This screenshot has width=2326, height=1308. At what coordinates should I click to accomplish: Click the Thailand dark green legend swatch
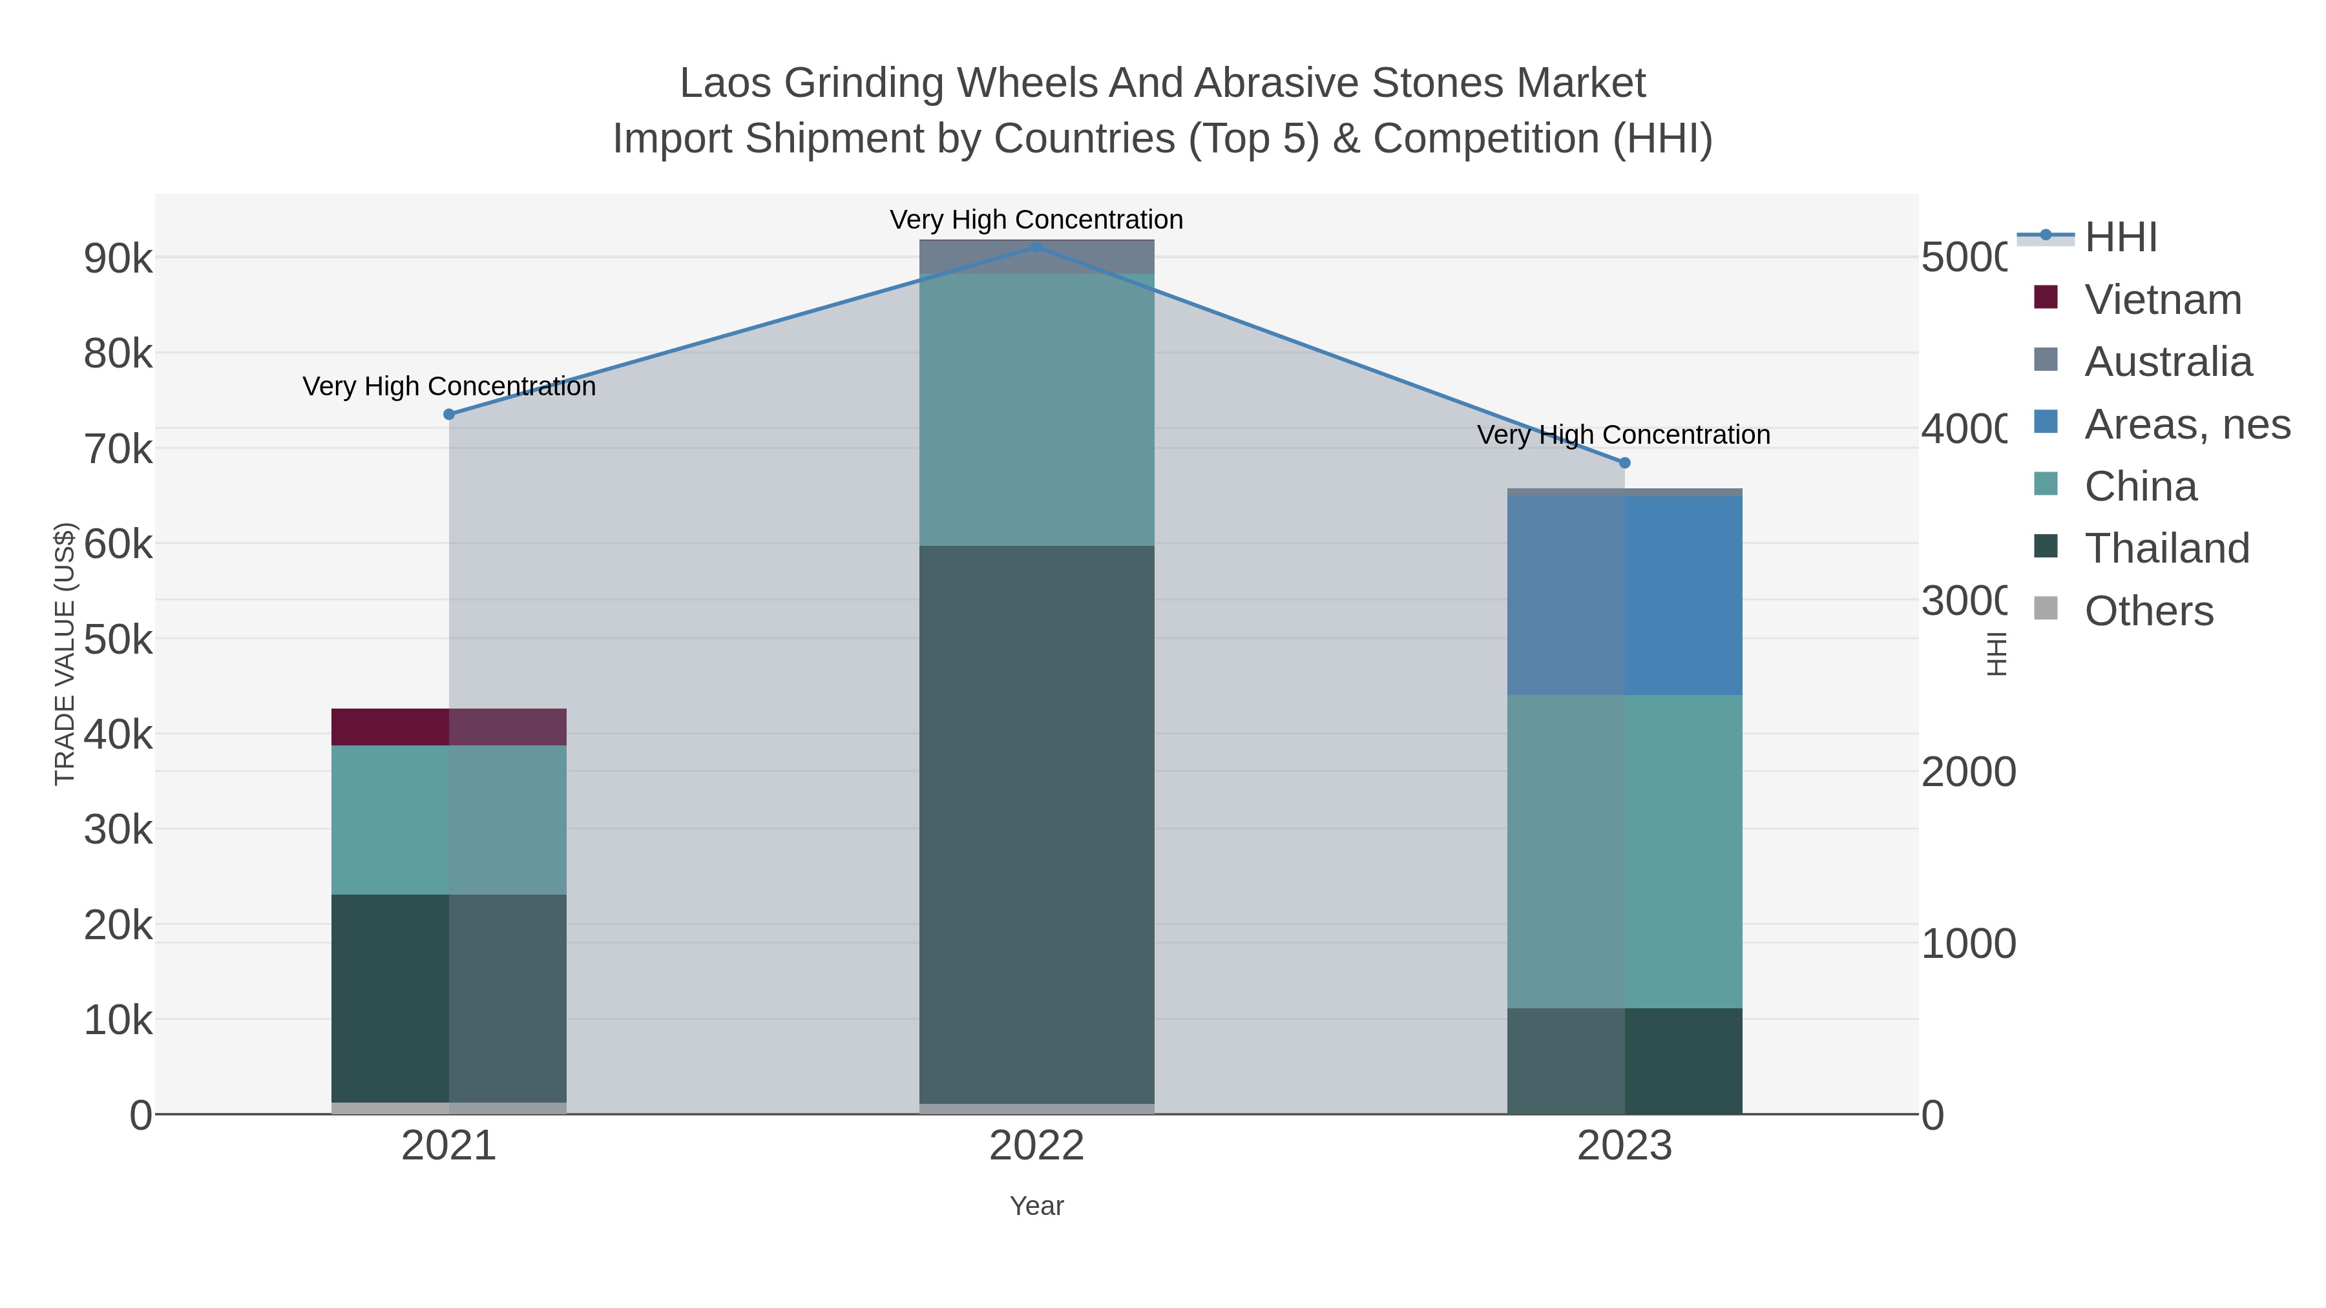tap(2045, 546)
